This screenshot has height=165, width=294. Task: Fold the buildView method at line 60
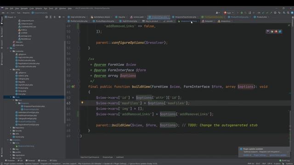79,87
